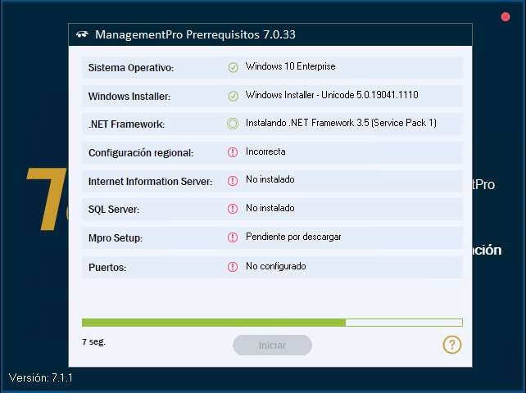526x393 pixels.
Task: Click the '7 seg.' remaining time text
Action: pyautogui.click(x=94, y=341)
